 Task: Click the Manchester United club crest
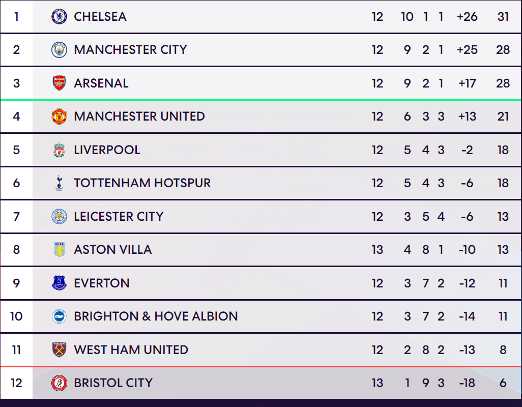[x=59, y=117]
